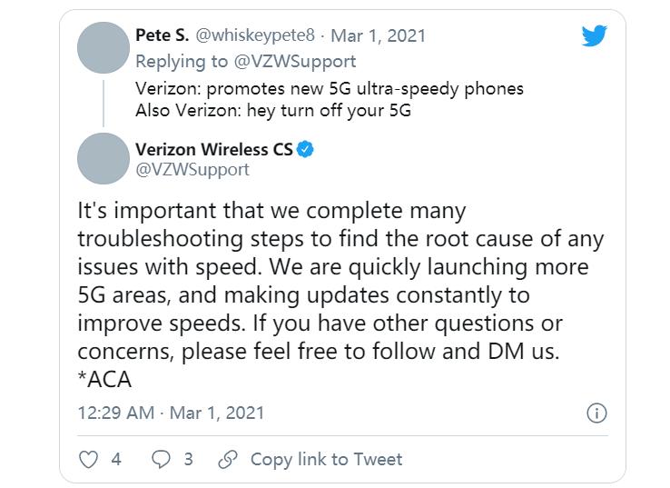Click the Verizon Wireless CS display name
This screenshot has height=488, width=670.
click(x=214, y=149)
